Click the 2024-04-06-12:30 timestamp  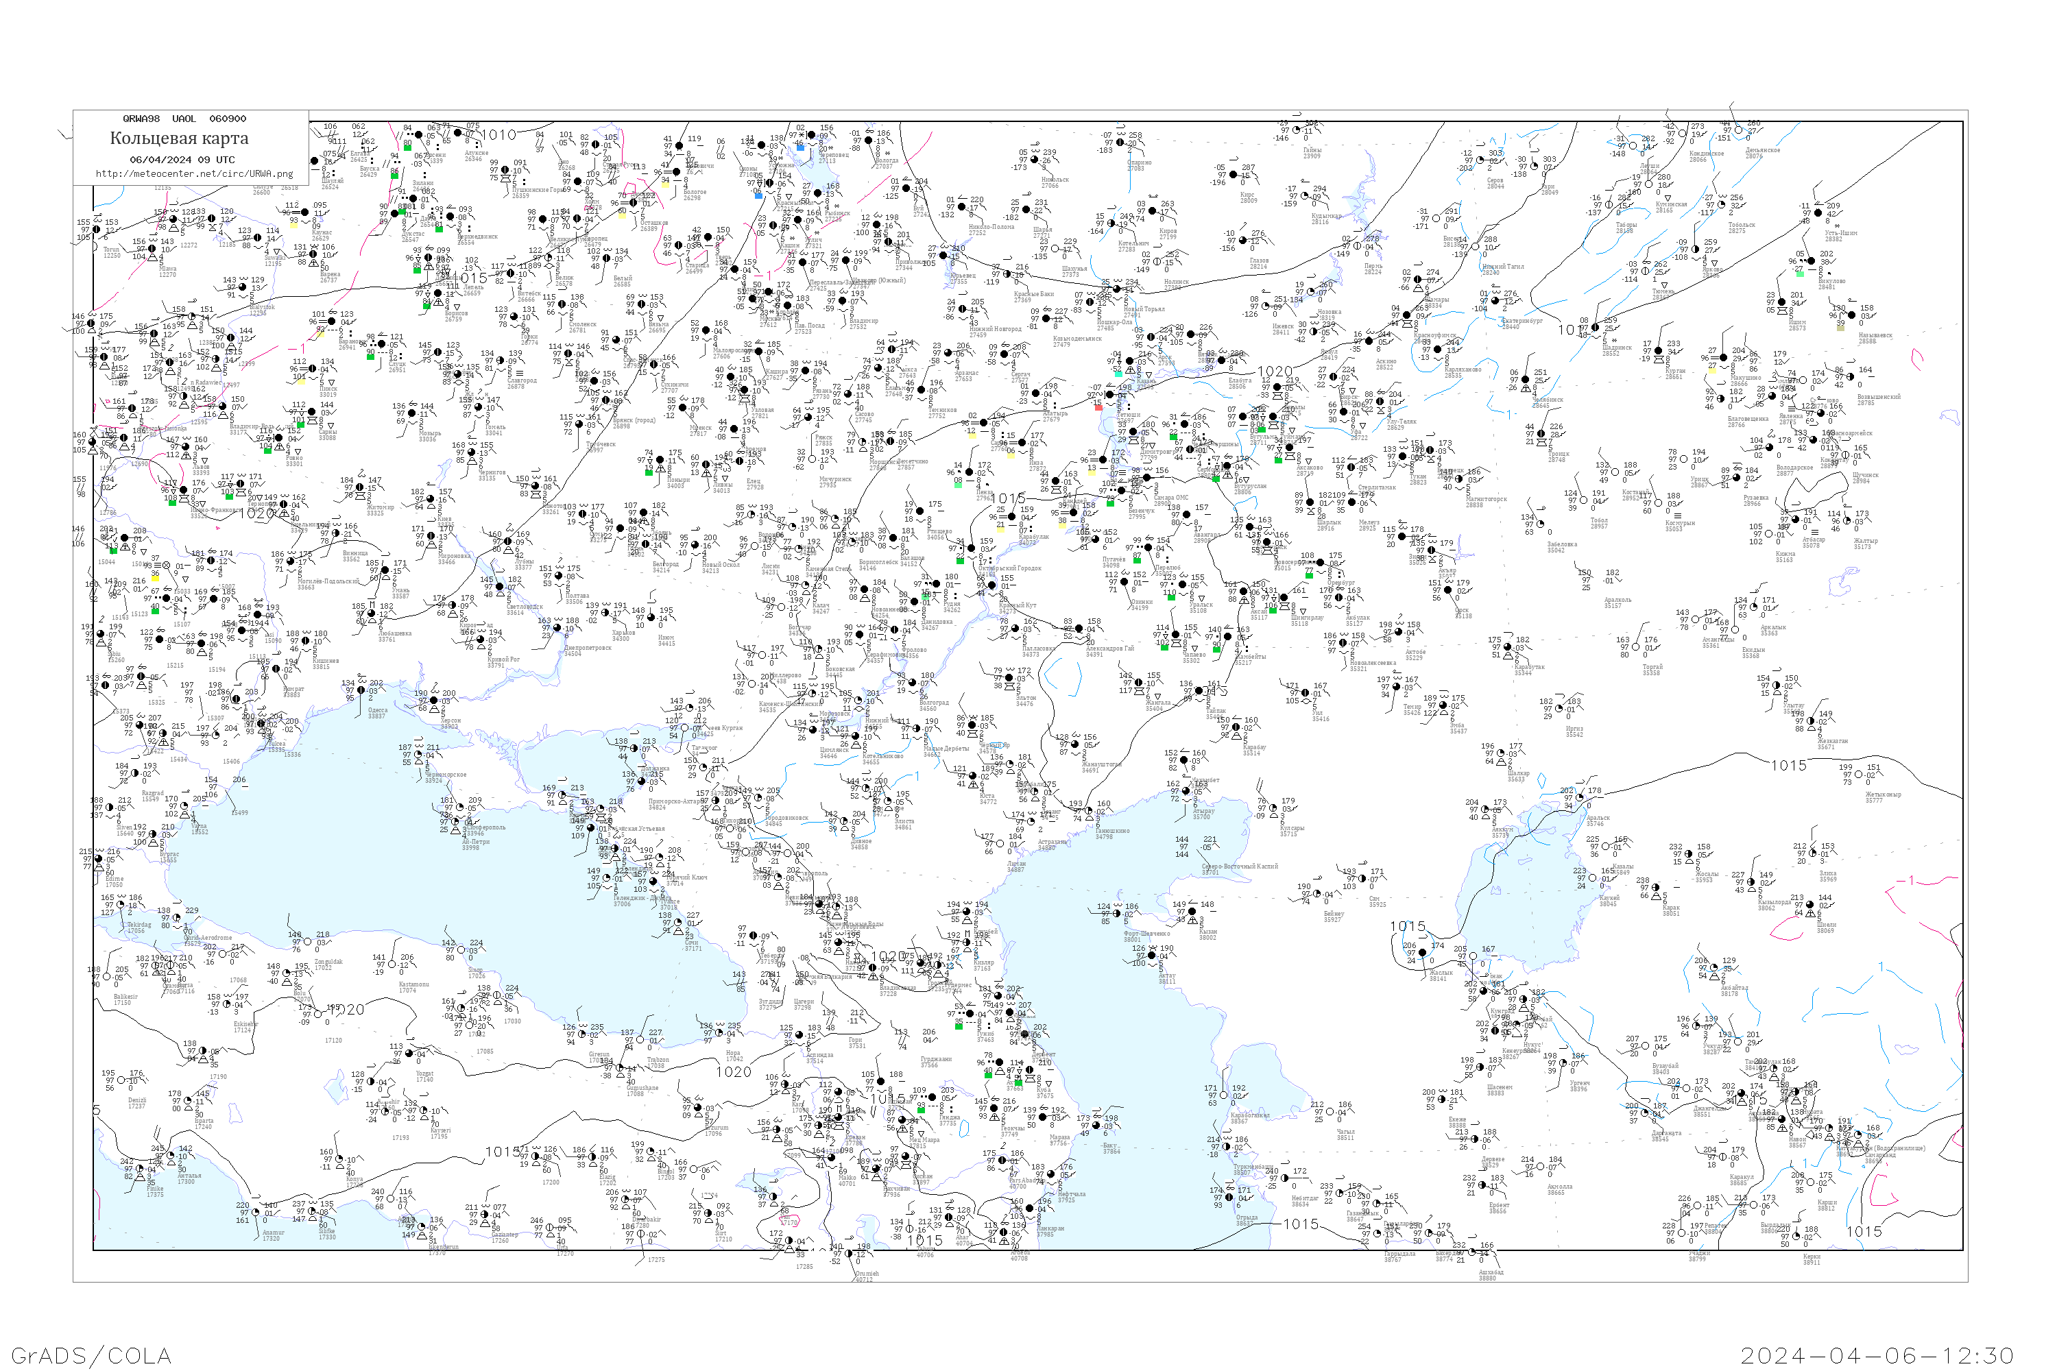(1878, 1355)
